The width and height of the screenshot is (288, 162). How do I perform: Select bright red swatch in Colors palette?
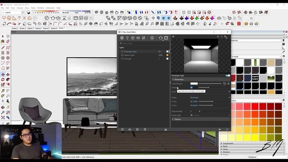point(255,106)
